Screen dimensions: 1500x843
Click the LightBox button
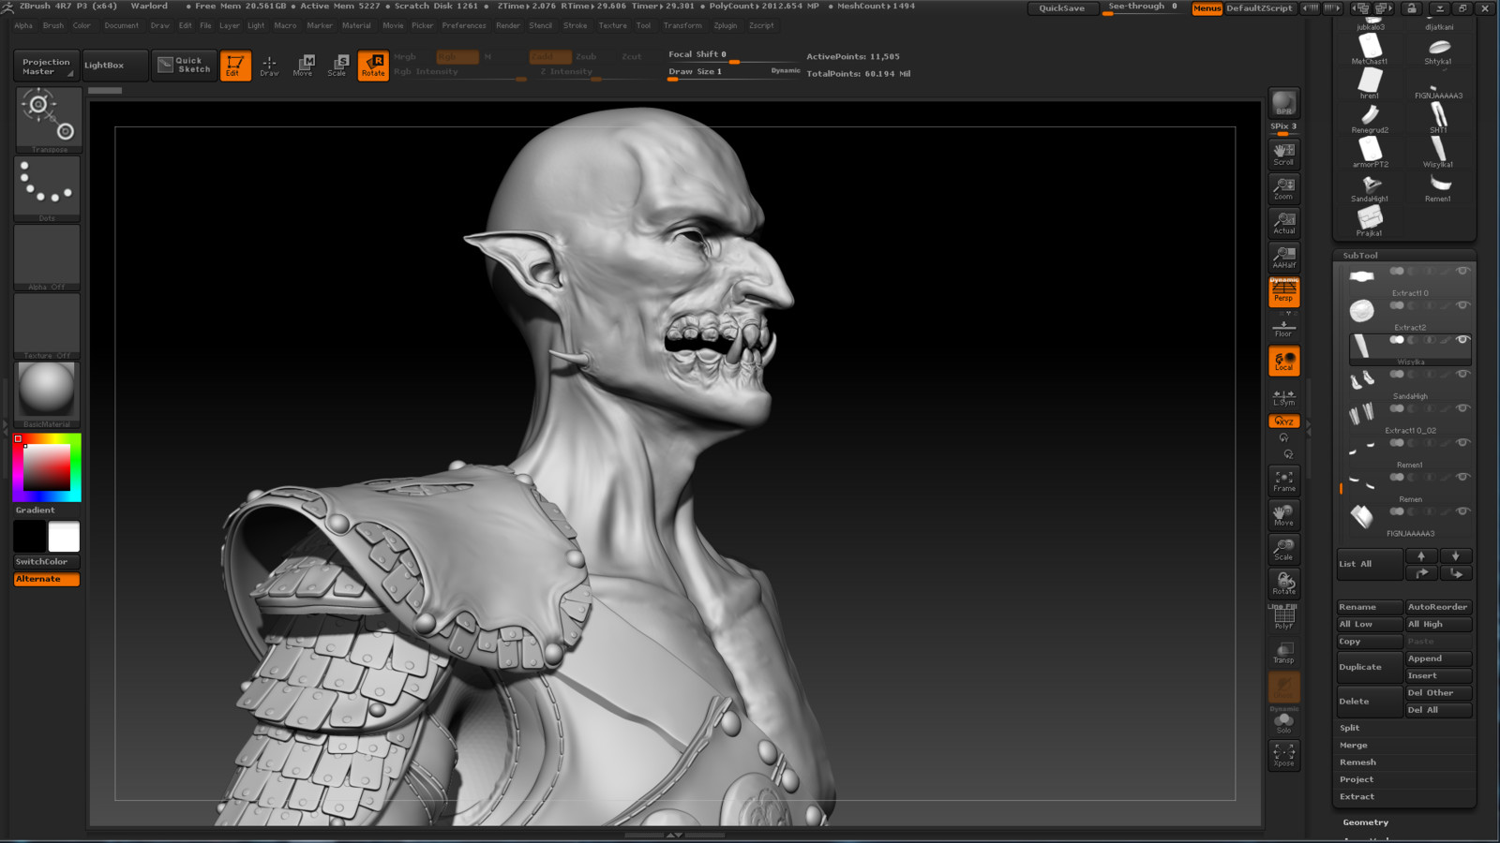[114, 66]
